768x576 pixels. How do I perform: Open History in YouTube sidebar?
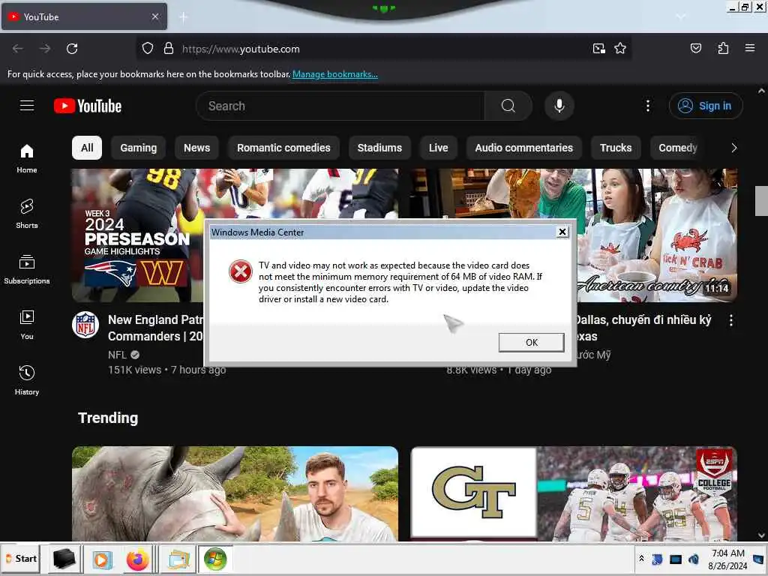point(27,380)
